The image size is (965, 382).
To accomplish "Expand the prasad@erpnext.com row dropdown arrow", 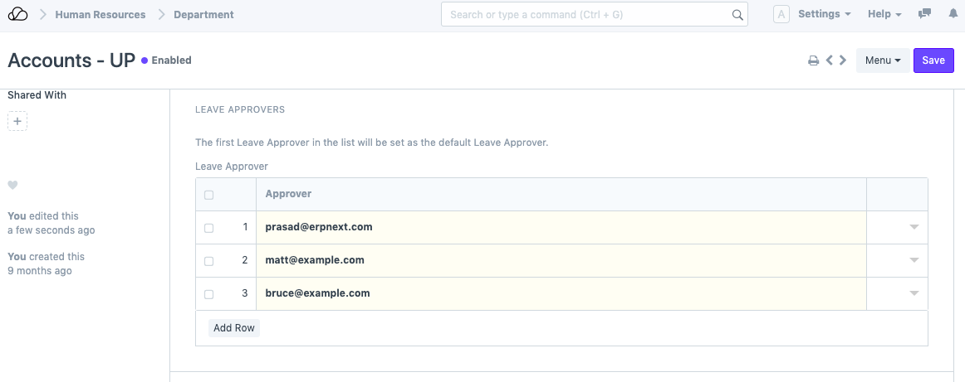I will pyautogui.click(x=914, y=227).
